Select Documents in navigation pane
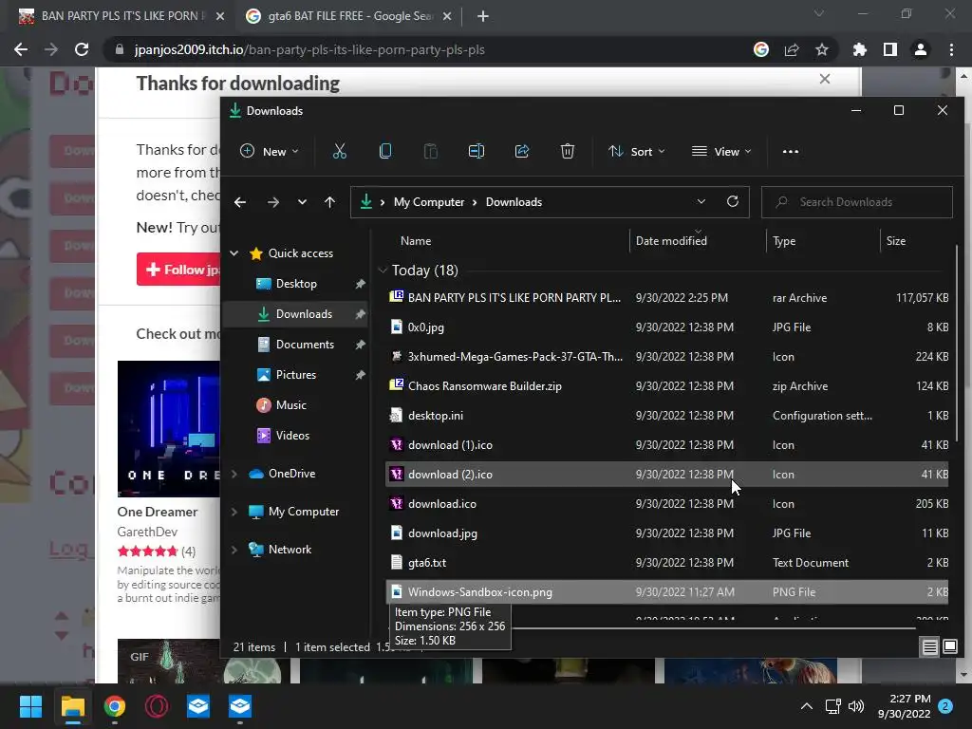Image resolution: width=972 pixels, height=729 pixels. click(x=305, y=344)
